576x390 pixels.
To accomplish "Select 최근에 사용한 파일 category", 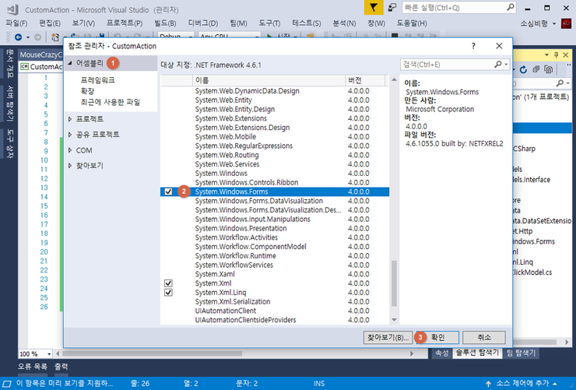I will (111, 102).
